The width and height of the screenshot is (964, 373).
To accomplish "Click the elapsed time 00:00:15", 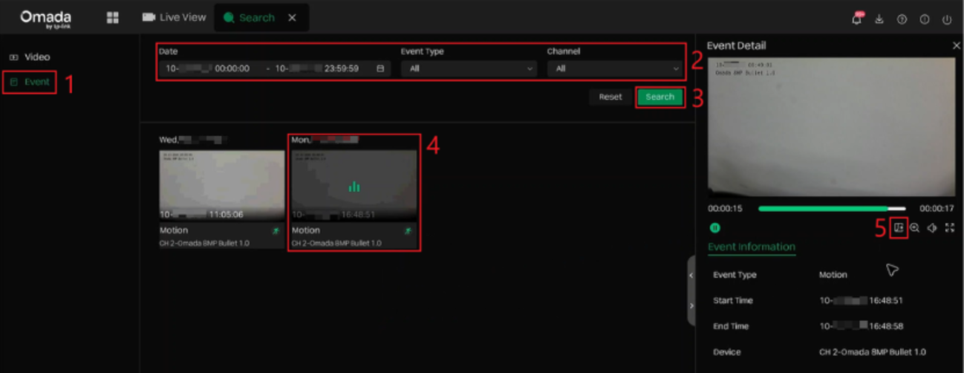I will coord(725,209).
